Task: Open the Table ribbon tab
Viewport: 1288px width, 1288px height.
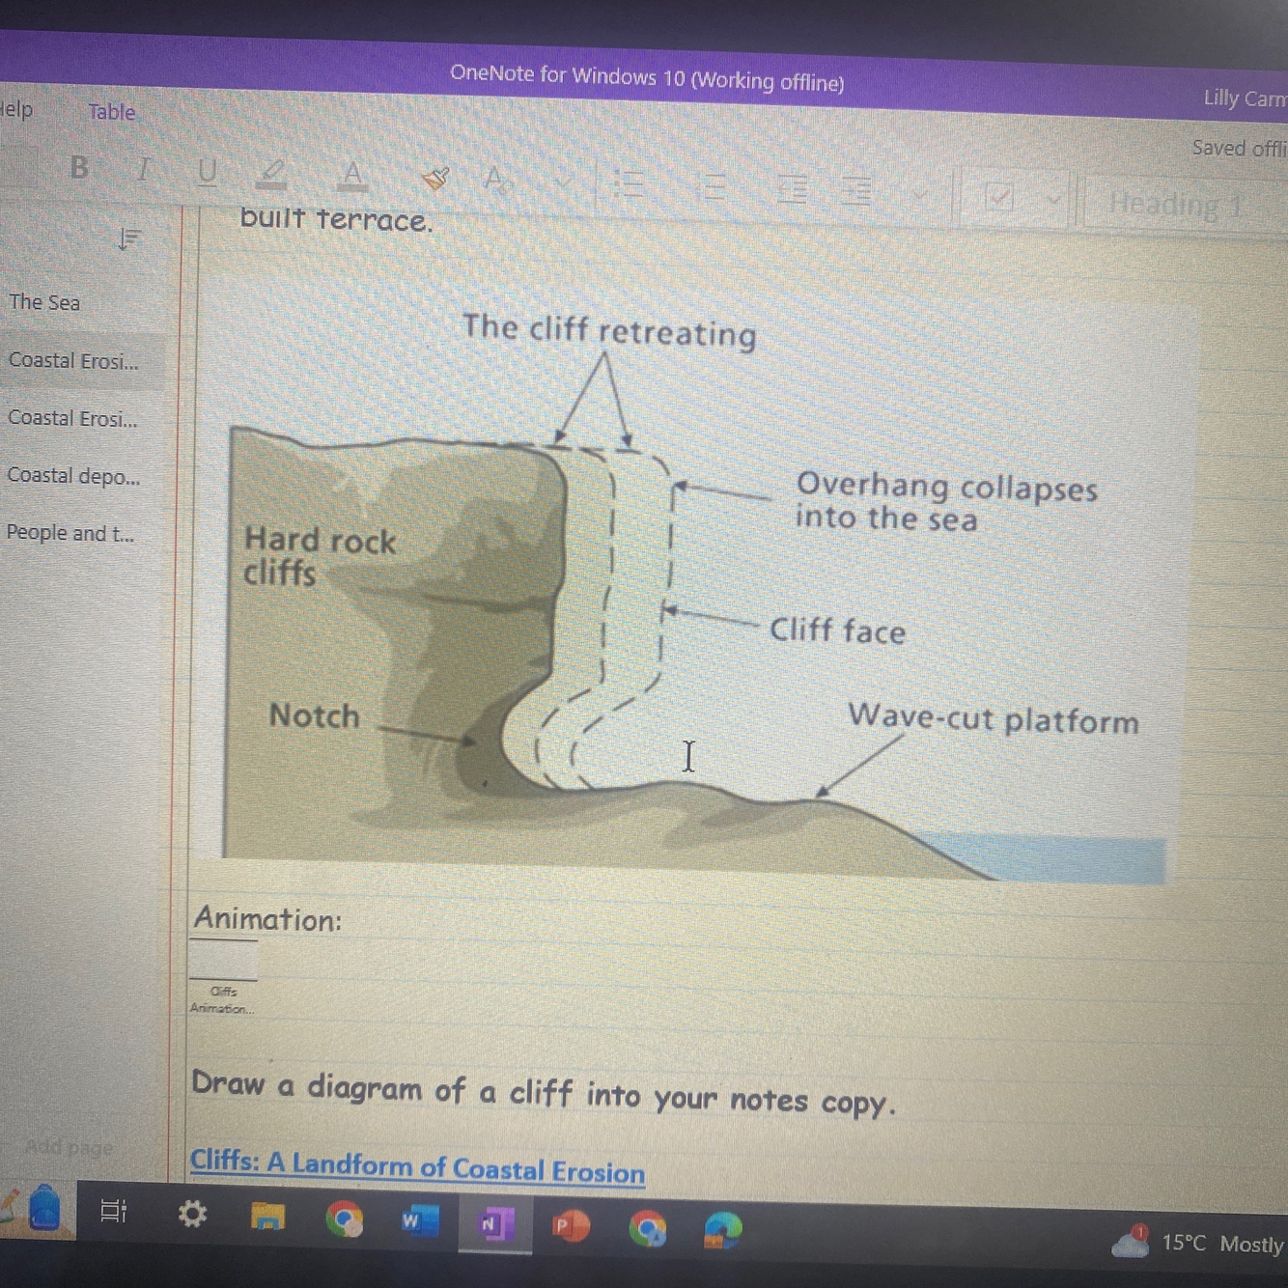Action: tap(112, 112)
